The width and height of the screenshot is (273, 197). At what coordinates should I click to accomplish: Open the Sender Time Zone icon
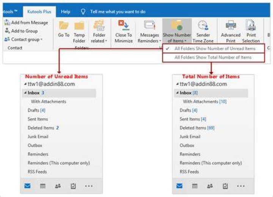tap(203, 25)
